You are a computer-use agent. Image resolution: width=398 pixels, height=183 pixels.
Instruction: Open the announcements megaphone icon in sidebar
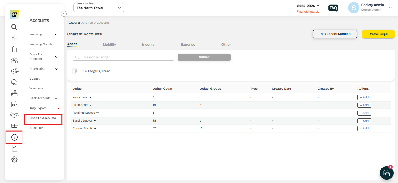pos(14,71)
